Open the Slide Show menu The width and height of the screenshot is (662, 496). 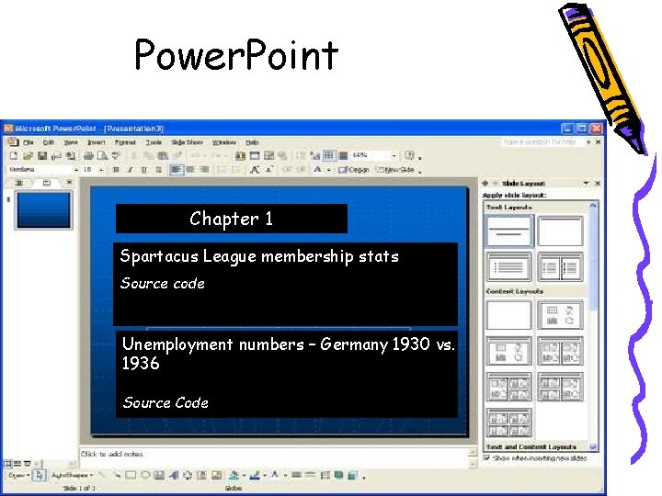187,142
